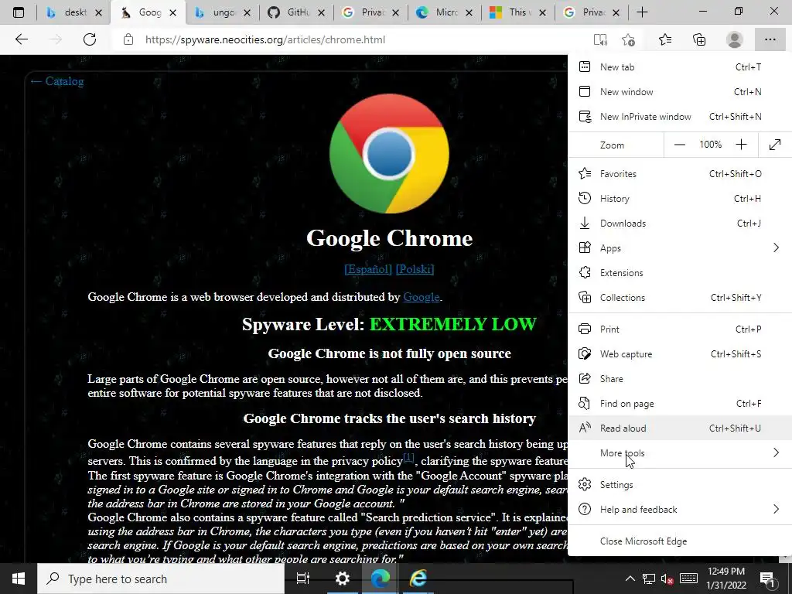Expand Help and feedback submenu

pyautogui.click(x=680, y=510)
